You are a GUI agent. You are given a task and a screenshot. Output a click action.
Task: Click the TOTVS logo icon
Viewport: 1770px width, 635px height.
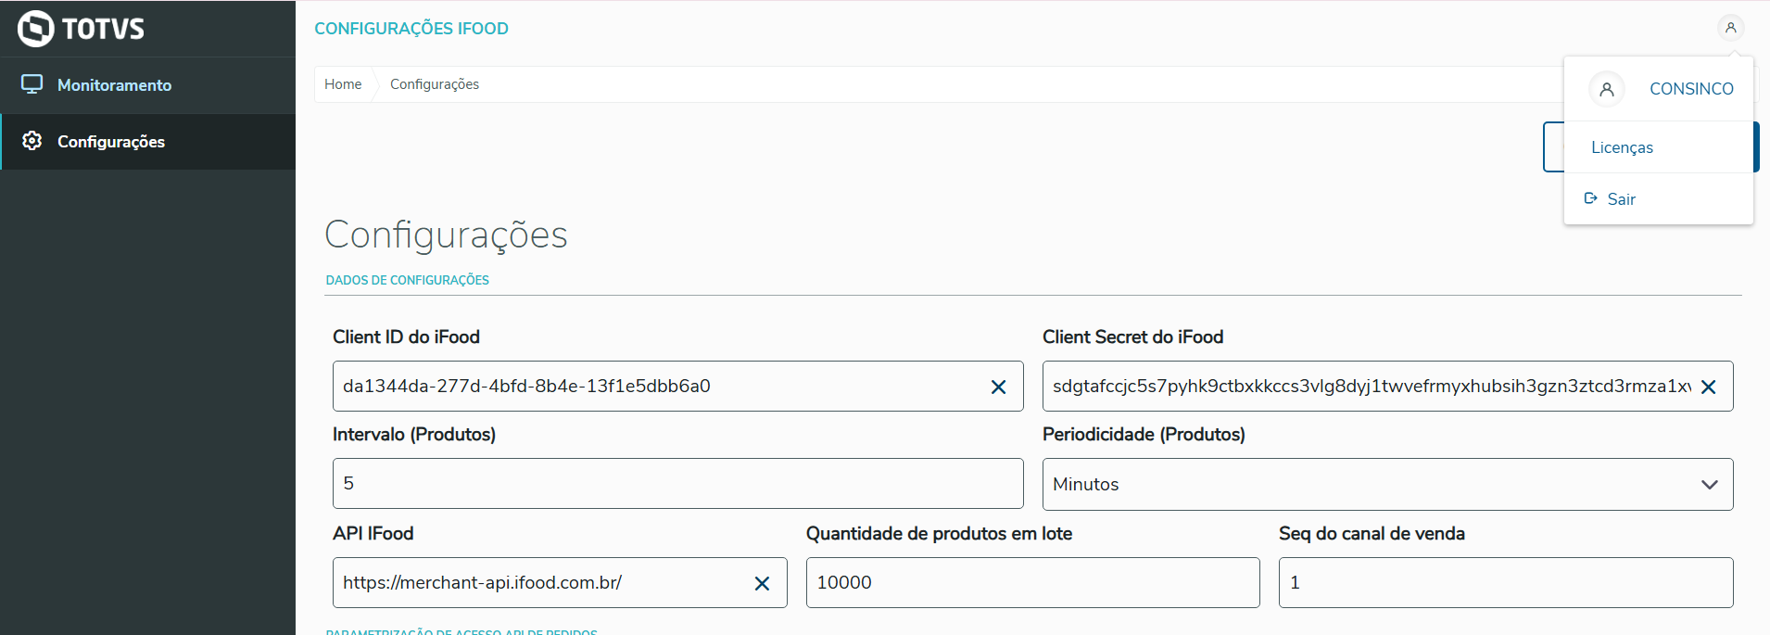tap(36, 29)
